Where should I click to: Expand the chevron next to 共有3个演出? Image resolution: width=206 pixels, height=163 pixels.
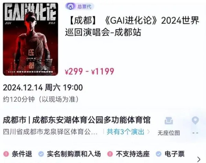(148, 132)
